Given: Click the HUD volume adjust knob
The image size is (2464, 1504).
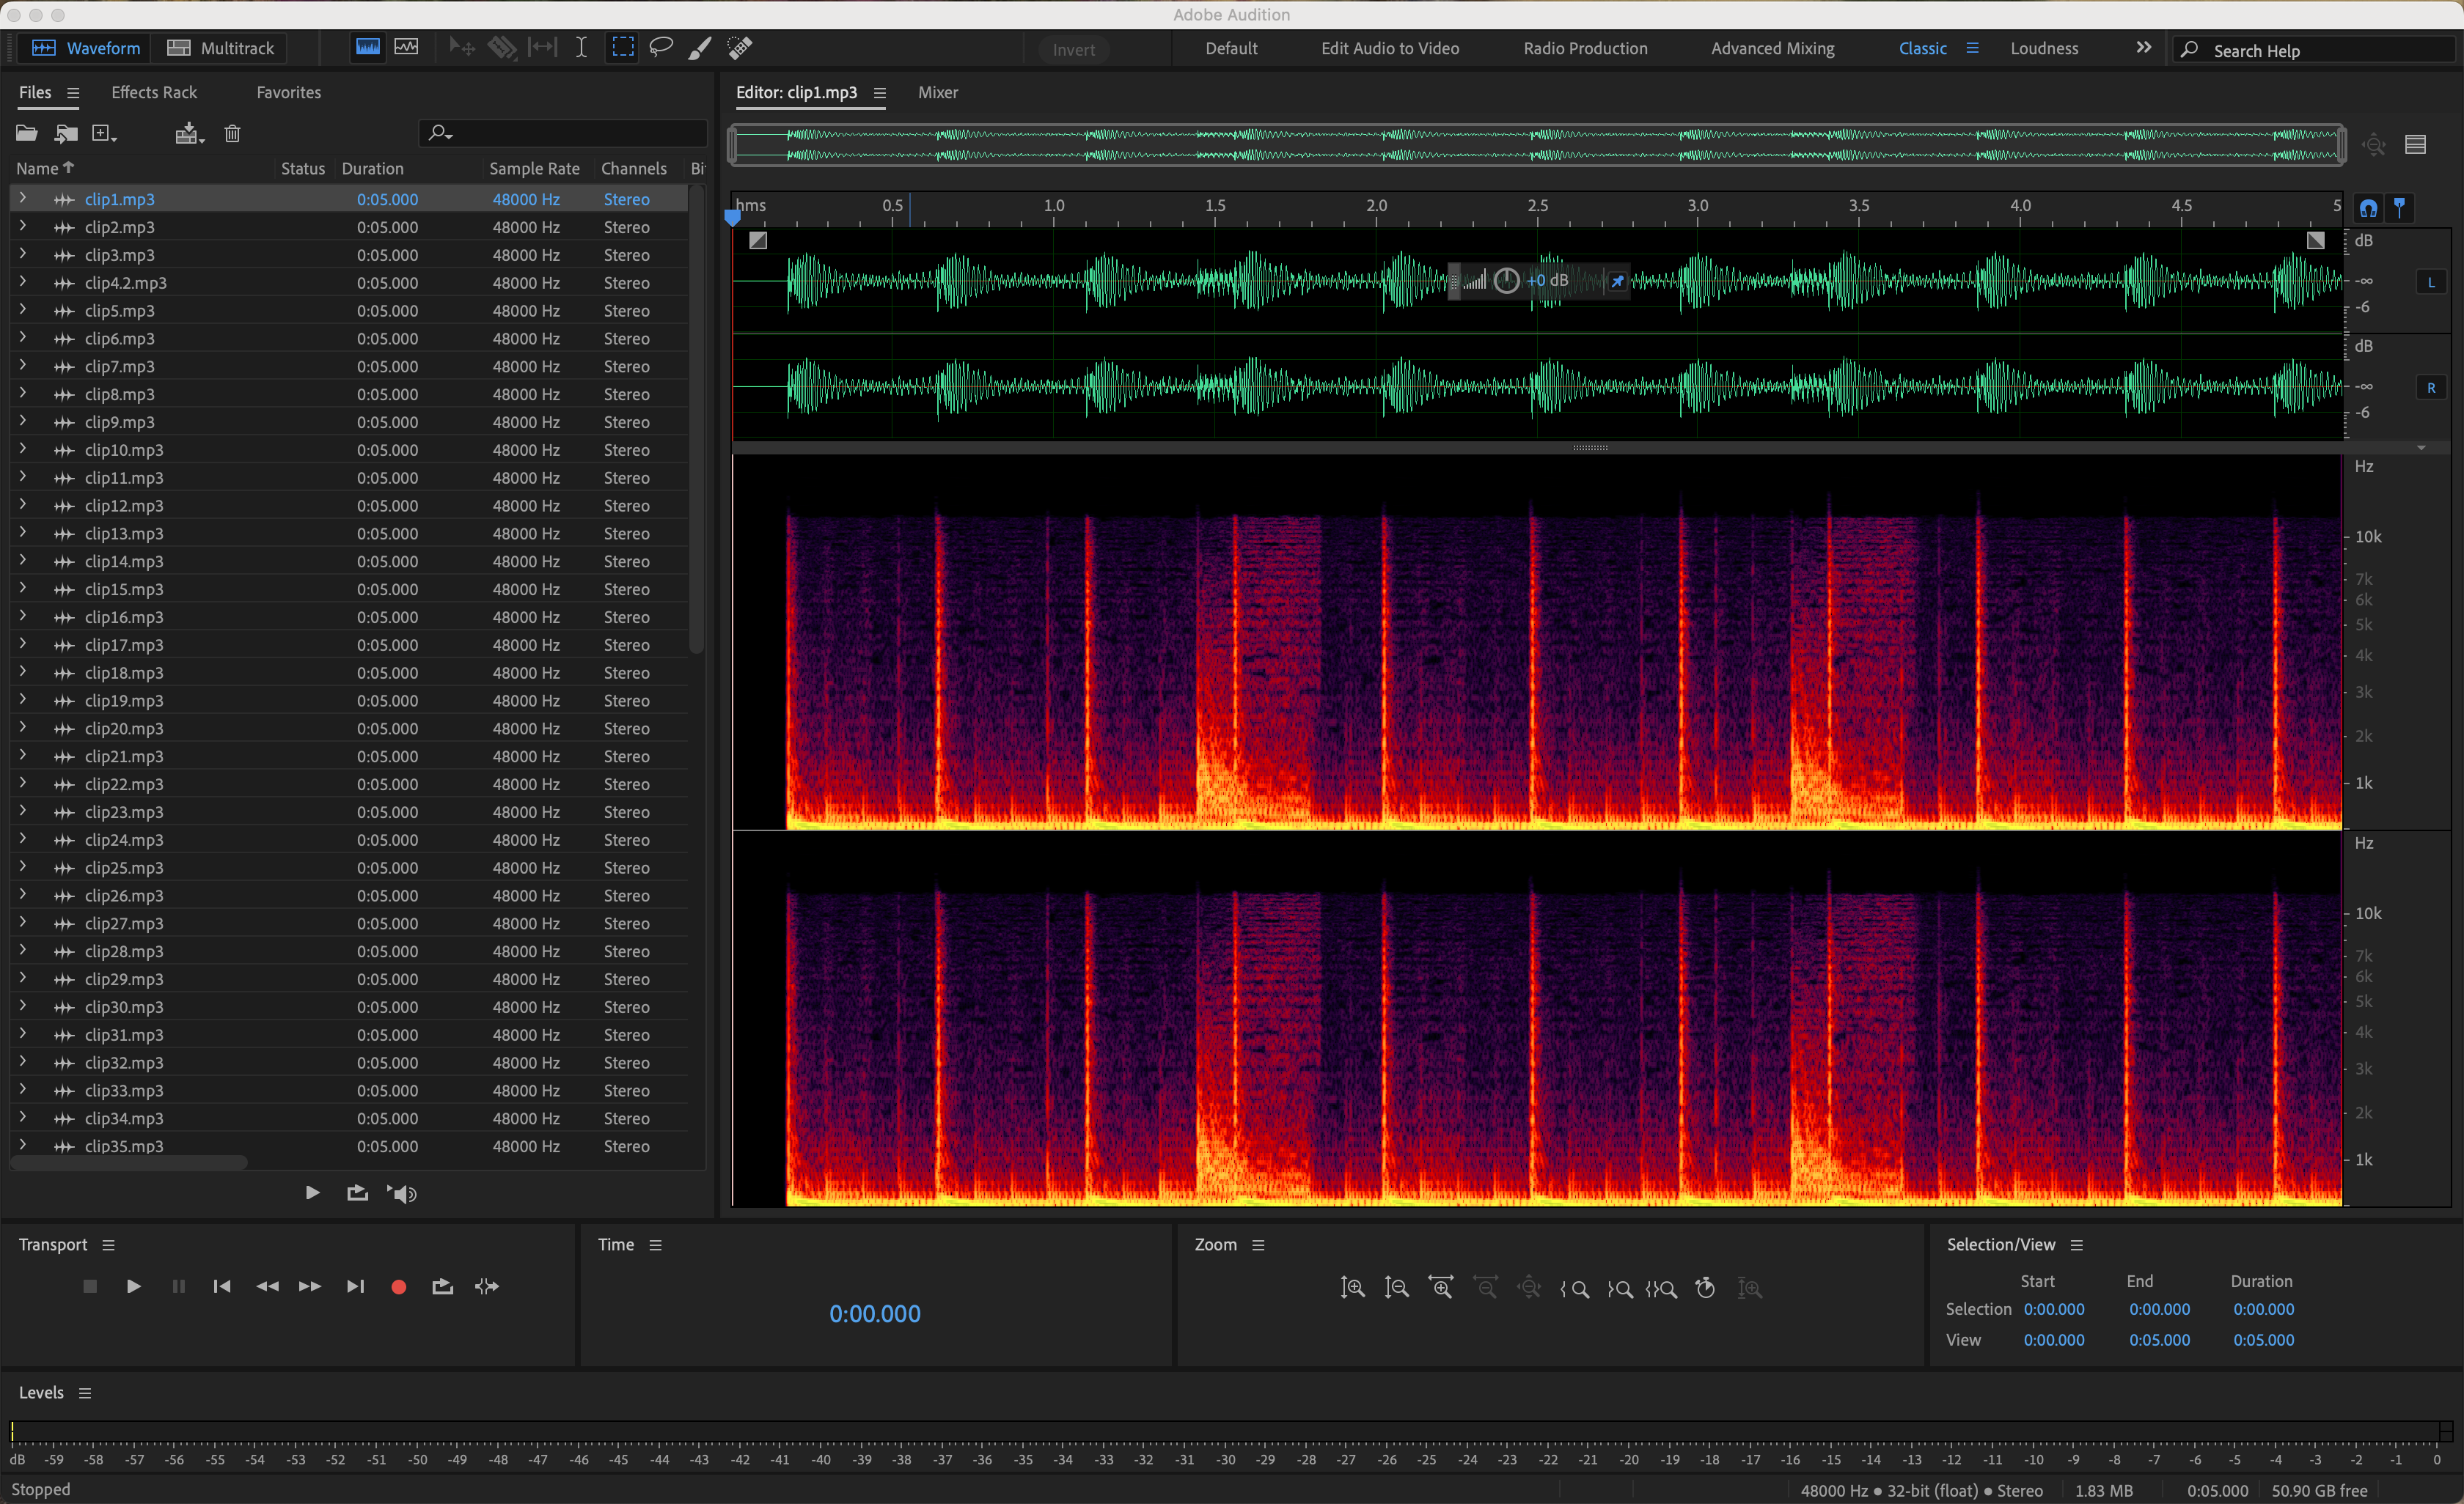Looking at the screenshot, I should tap(1506, 281).
